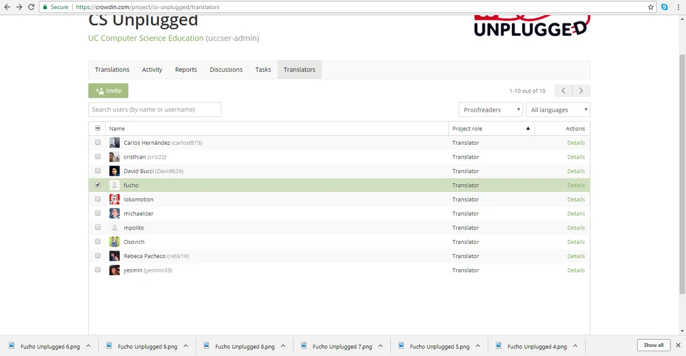Check the David Bucci row checkbox
Screen dimensions: 686x356
point(98,170)
